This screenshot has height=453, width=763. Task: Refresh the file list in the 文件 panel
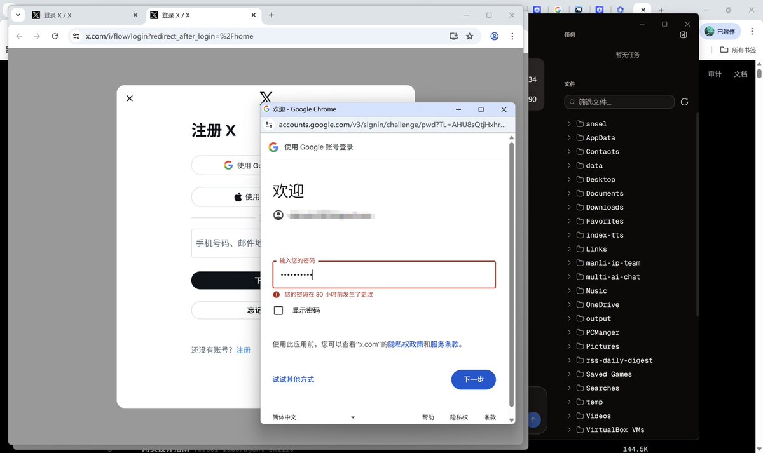(x=685, y=102)
